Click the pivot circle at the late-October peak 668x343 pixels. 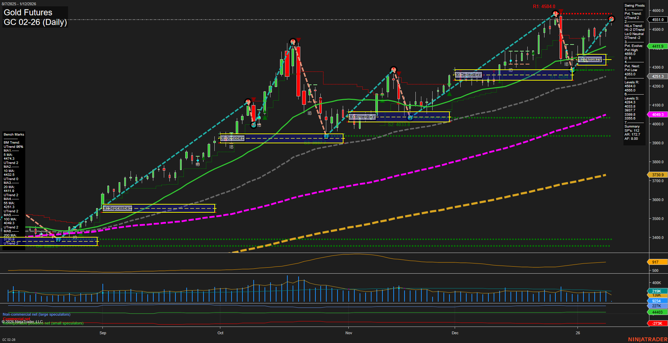[293, 41]
